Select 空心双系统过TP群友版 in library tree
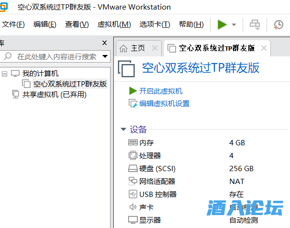290x228 pixels. point(70,84)
